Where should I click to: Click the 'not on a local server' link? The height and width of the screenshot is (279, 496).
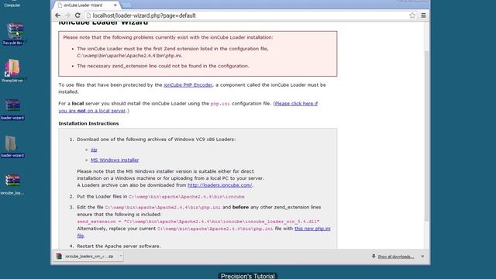click(x=188, y=107)
